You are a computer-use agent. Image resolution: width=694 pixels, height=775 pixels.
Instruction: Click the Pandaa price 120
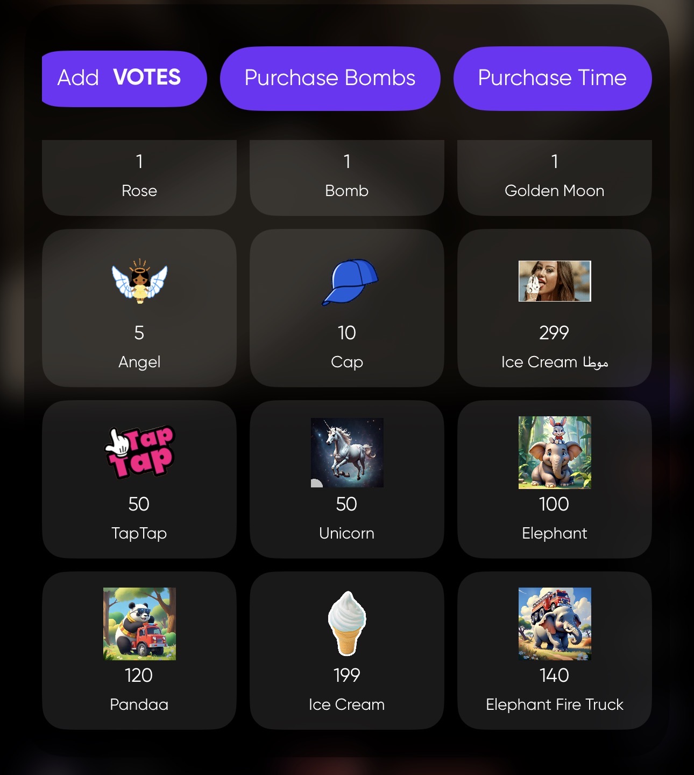click(139, 675)
